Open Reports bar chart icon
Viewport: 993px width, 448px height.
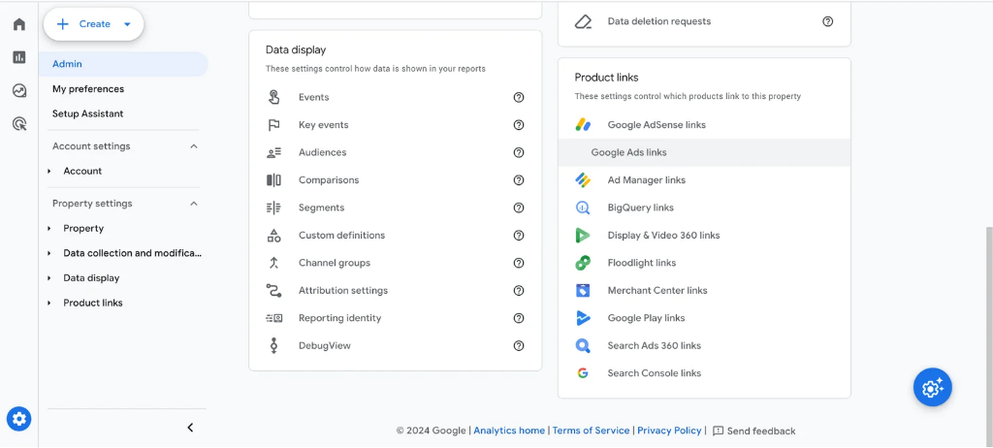click(19, 57)
